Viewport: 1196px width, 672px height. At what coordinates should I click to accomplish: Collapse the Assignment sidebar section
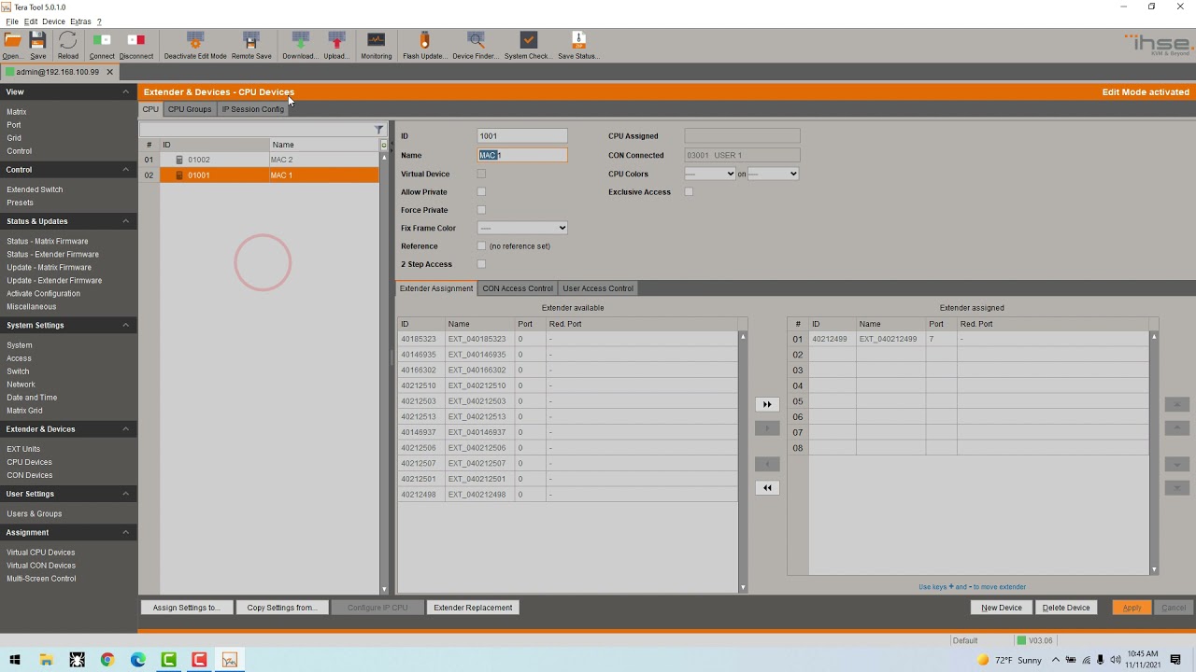click(125, 532)
